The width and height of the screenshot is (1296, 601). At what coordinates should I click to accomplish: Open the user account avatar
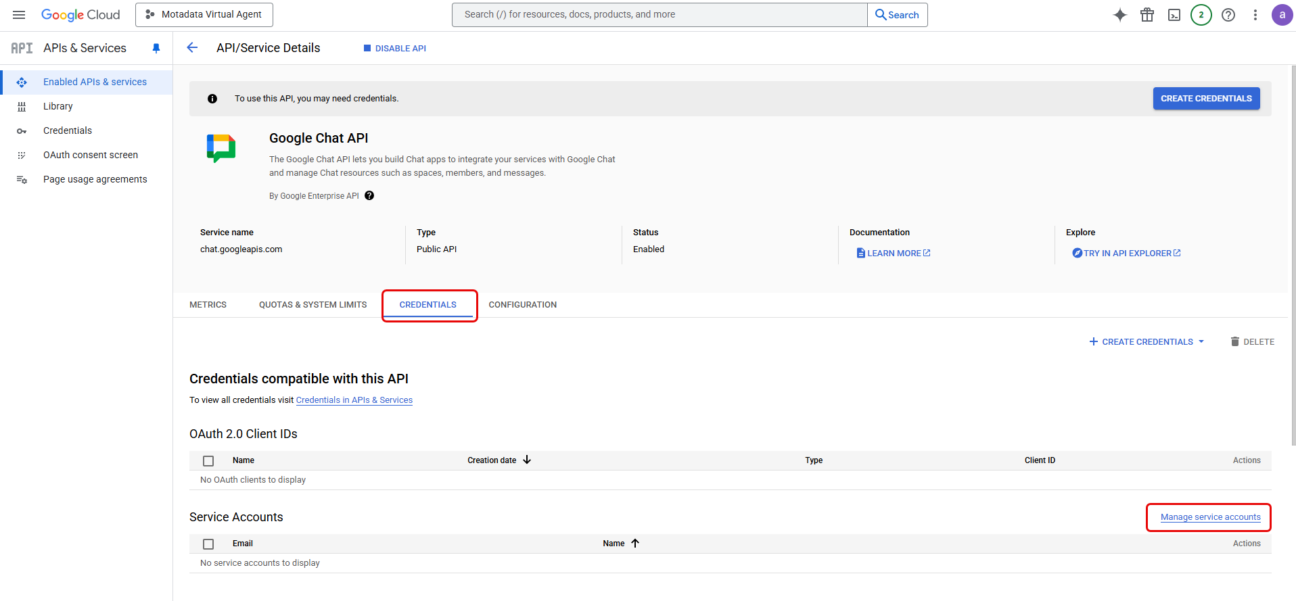coord(1282,15)
